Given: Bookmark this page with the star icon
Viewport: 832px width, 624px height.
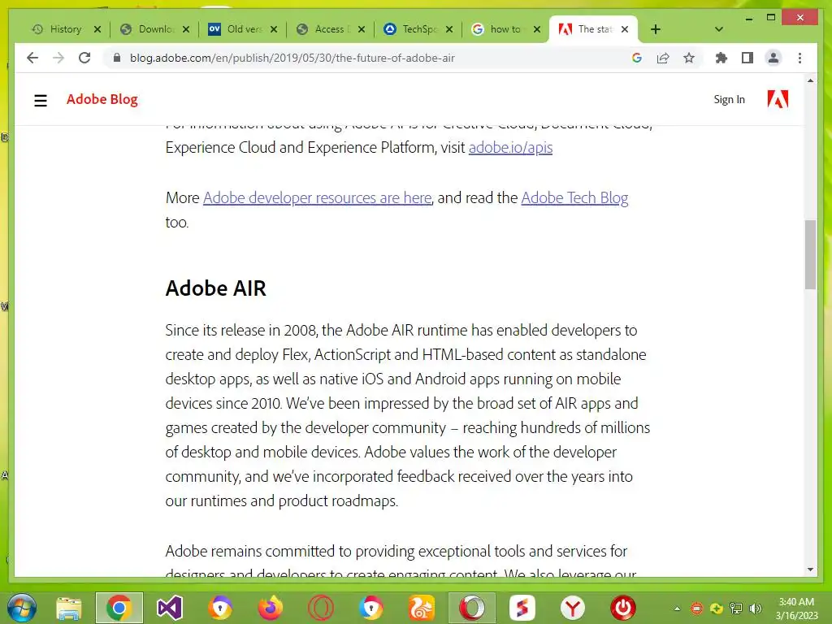Looking at the screenshot, I should click(689, 58).
